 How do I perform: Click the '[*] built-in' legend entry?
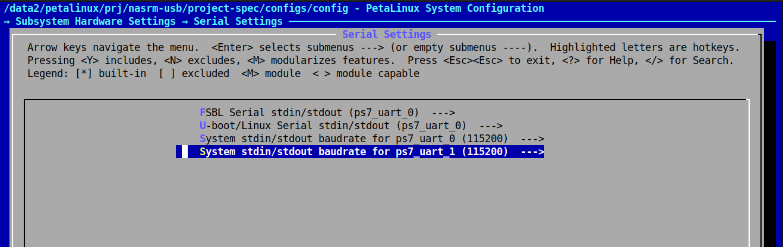coord(110,73)
